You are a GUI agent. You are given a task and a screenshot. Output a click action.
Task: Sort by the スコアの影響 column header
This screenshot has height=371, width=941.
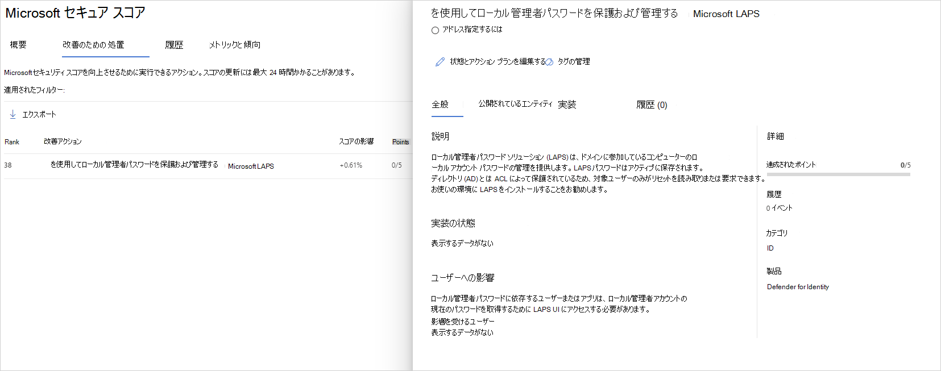356,141
